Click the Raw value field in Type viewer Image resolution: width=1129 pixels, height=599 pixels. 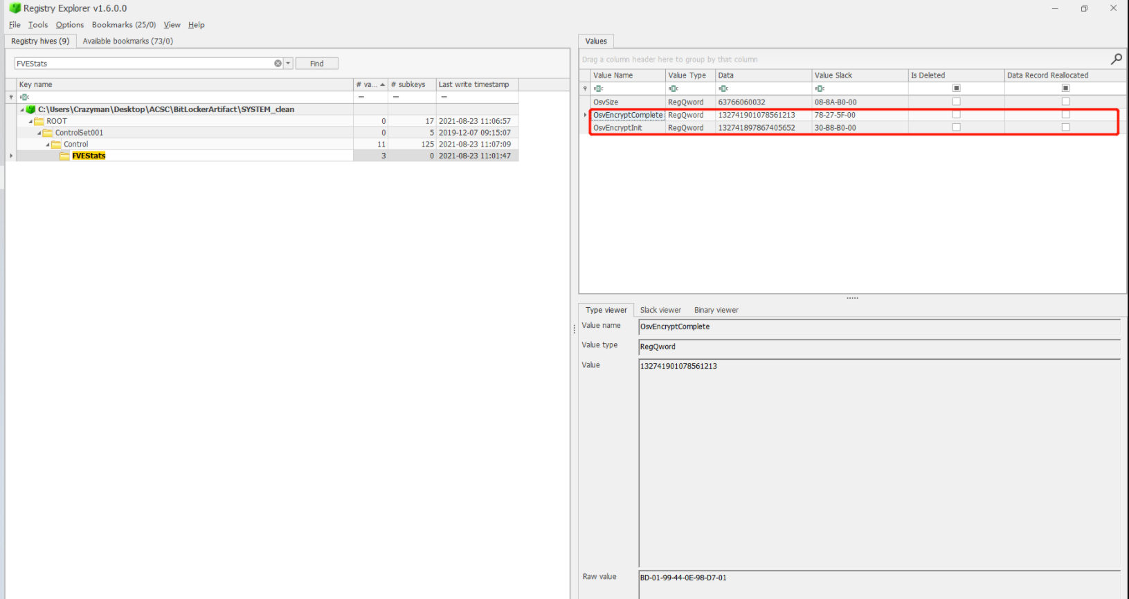[879, 584]
